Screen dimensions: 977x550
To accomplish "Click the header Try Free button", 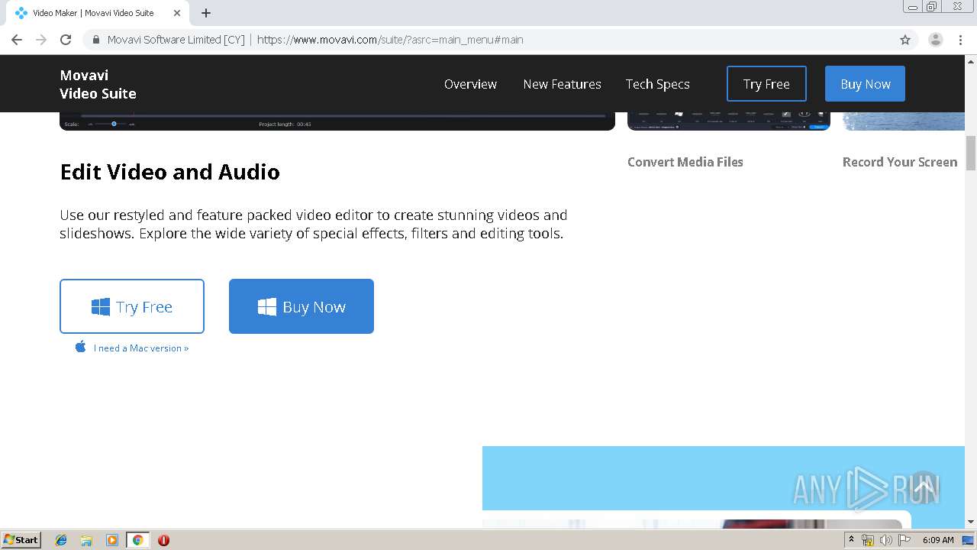I will (x=766, y=84).
